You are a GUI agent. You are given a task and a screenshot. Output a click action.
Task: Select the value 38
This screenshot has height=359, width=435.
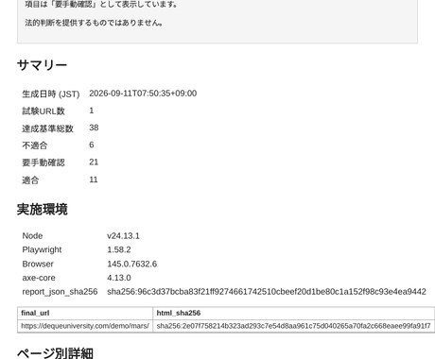pos(94,128)
